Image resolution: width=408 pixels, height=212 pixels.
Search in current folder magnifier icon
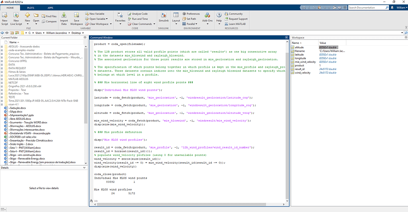tap(406, 33)
